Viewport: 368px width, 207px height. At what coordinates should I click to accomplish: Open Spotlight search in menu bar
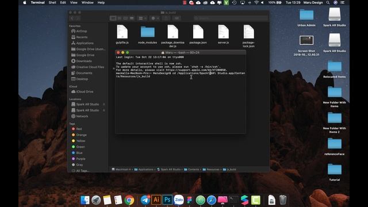pos(328,2)
